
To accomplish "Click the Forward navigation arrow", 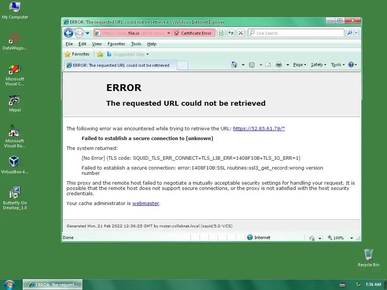I will 79,33.
